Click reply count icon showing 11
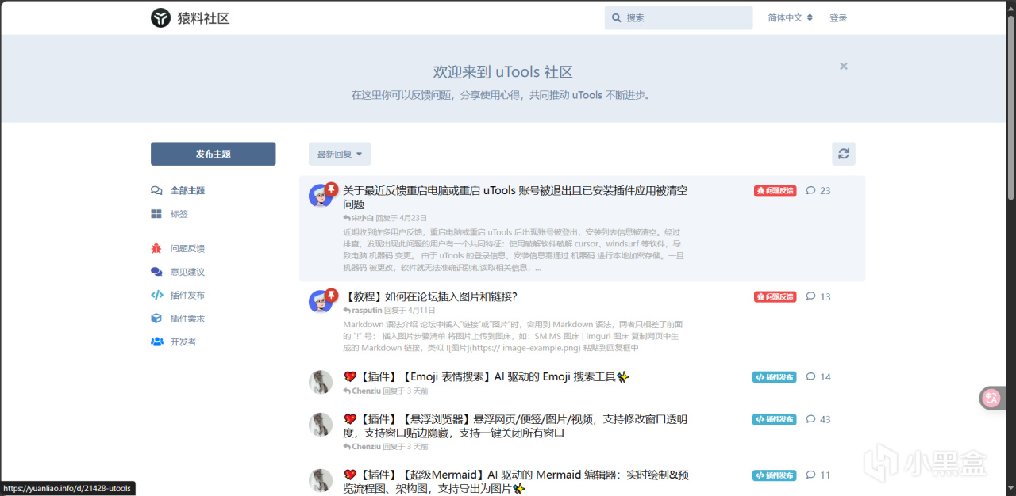Viewport: 1016px width, 496px height. pyautogui.click(x=810, y=475)
